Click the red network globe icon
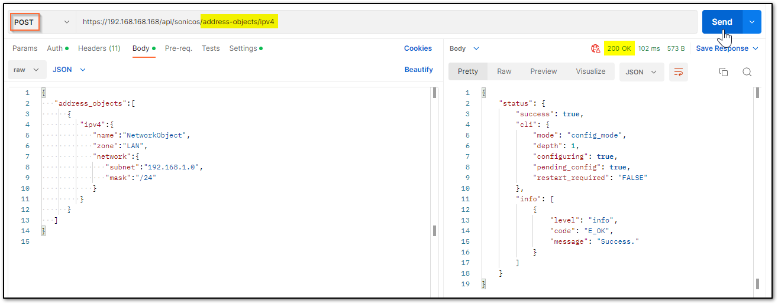Viewport: 778px width, 304px height. (x=595, y=48)
